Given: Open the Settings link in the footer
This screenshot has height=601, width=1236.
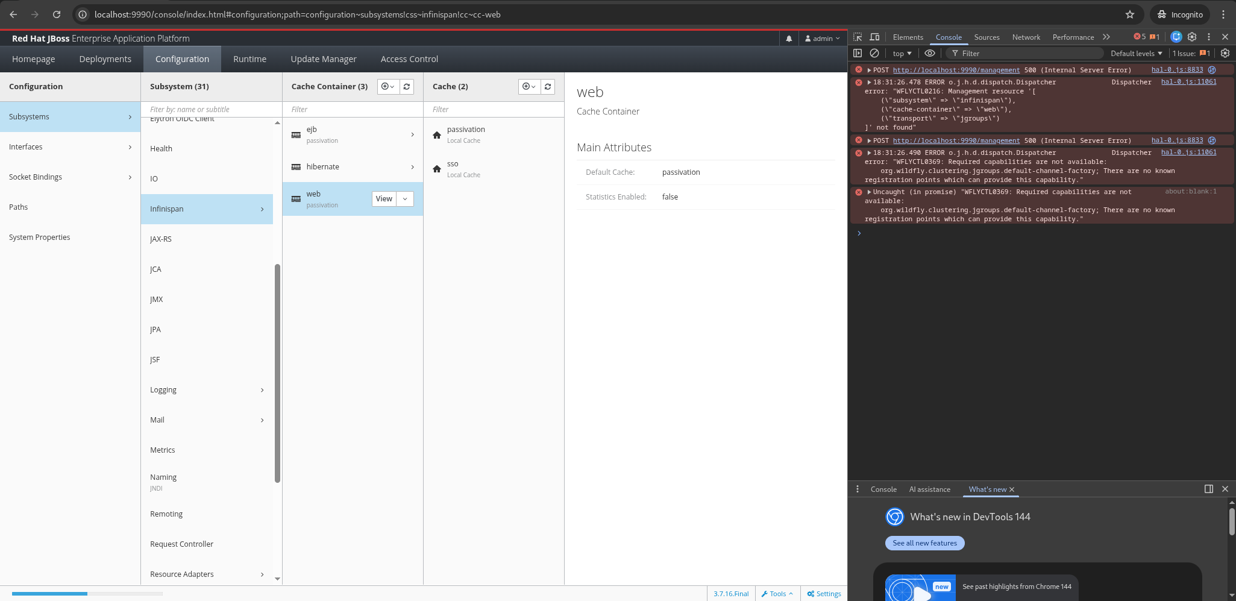Looking at the screenshot, I should tap(824, 594).
